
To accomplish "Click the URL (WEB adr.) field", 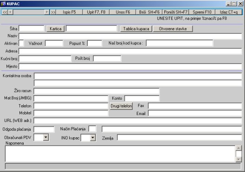I will [138, 121].
